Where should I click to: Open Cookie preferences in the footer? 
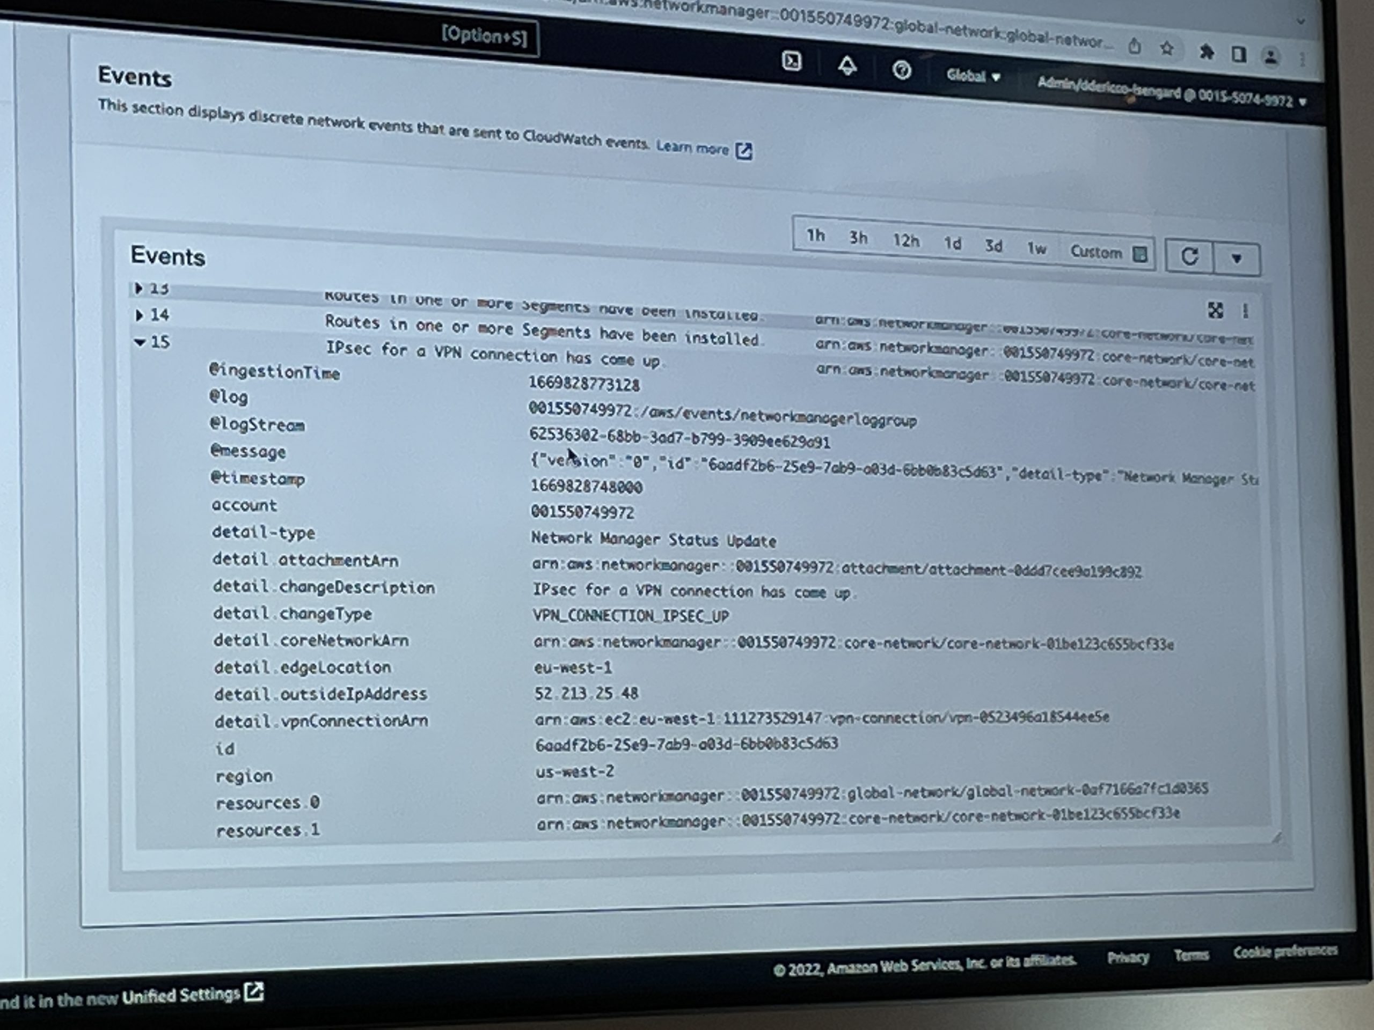[x=1284, y=951]
